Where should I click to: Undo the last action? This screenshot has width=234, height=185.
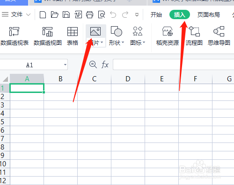(113, 15)
